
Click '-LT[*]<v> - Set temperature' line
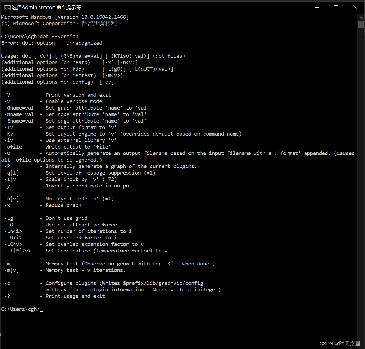[x=86, y=251]
